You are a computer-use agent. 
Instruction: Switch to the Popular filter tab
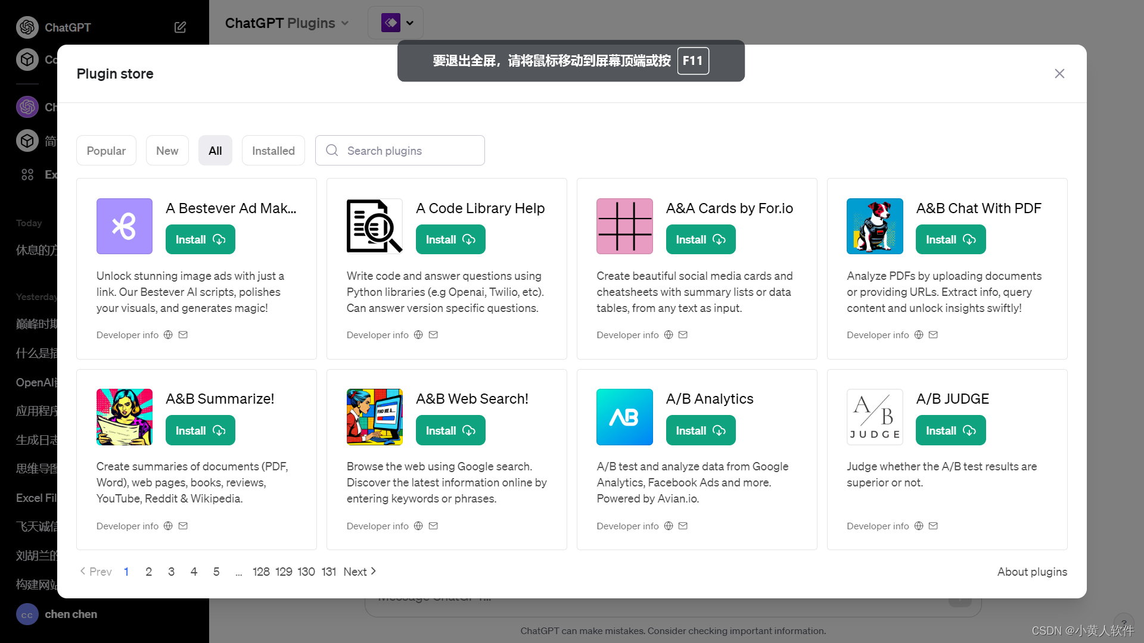[x=106, y=151]
